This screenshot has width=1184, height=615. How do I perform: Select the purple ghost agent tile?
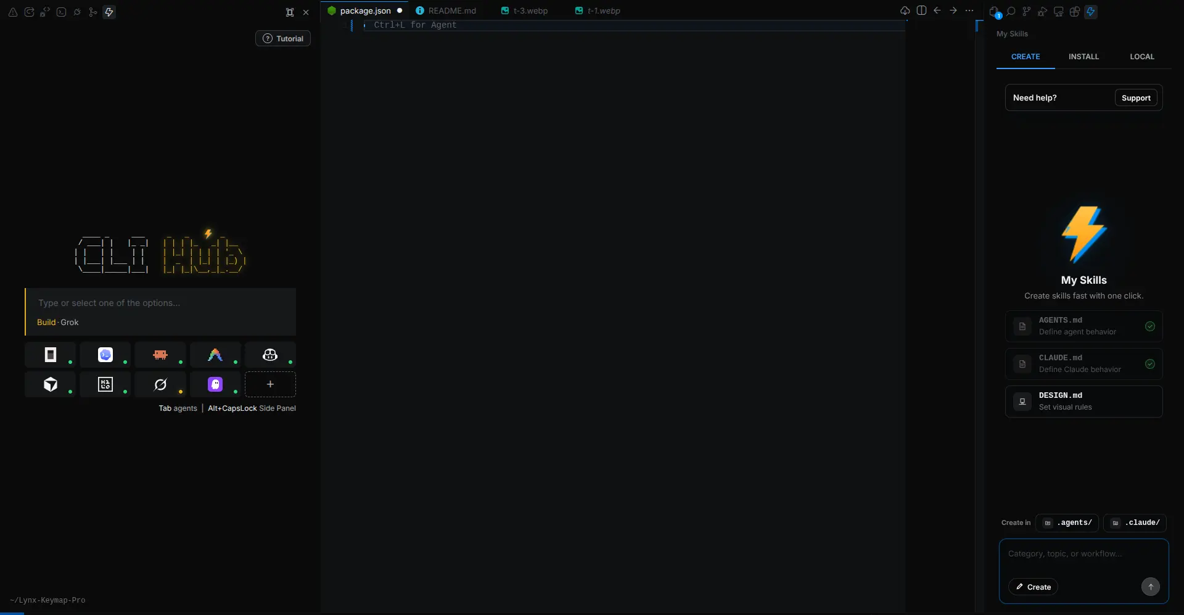click(215, 384)
